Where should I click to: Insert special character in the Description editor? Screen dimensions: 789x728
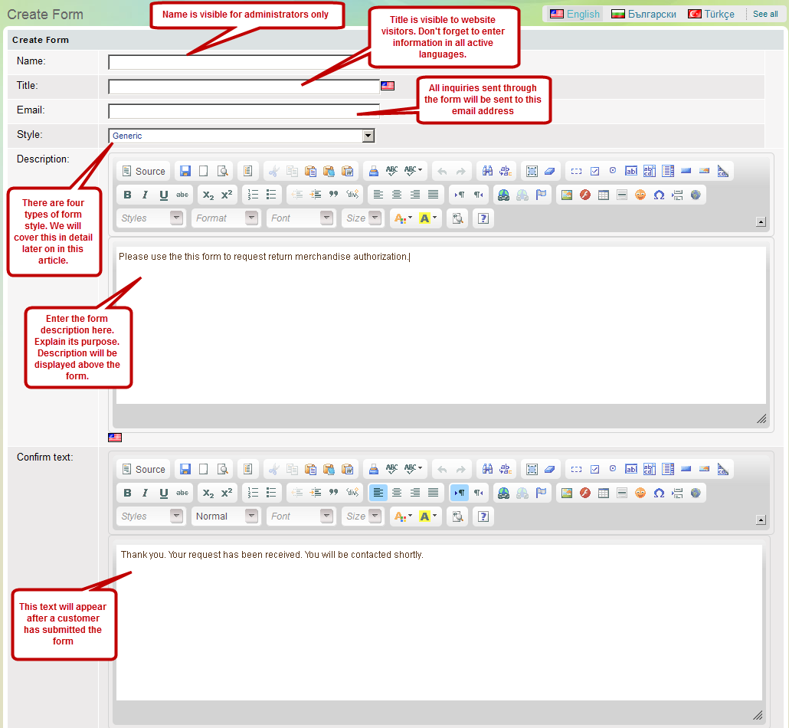tap(659, 195)
